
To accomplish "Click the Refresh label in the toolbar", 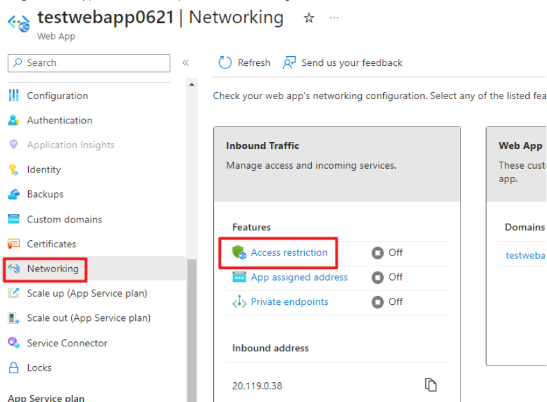I will [x=254, y=63].
